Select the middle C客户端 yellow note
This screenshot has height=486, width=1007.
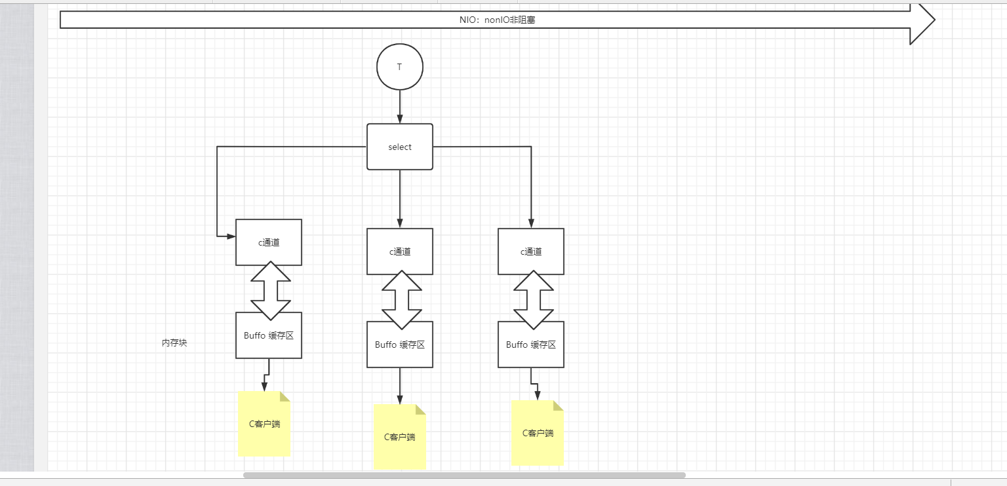[x=400, y=437]
